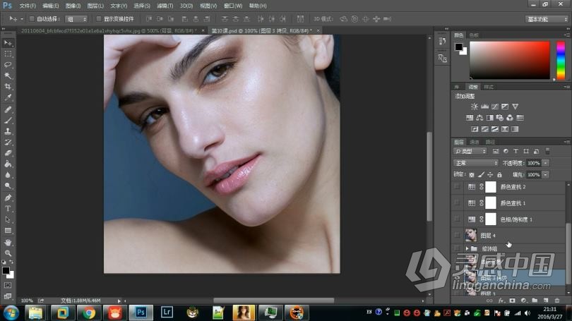The height and width of the screenshot is (321, 572).
Task: Click the delete layer trash icon
Action: 556,301
